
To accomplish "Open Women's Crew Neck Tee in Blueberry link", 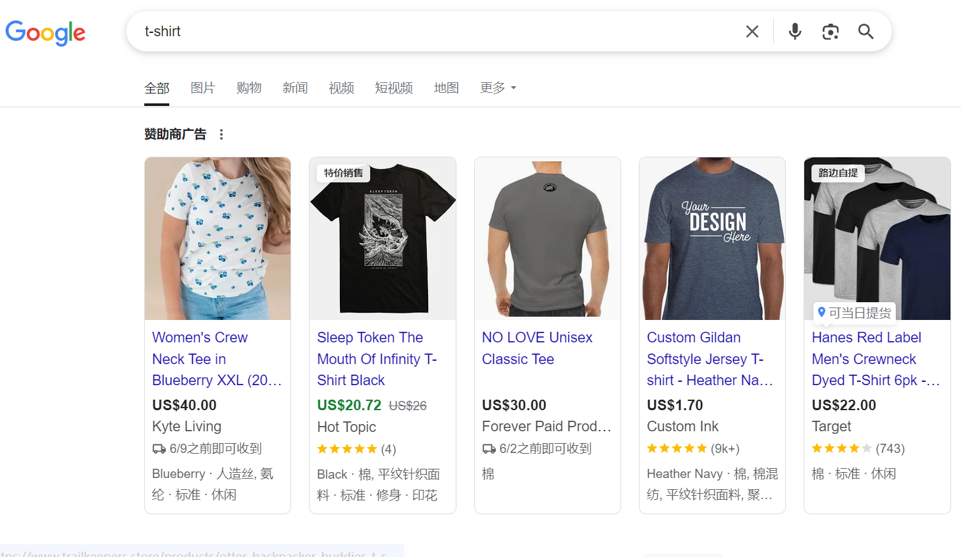I will click(217, 359).
